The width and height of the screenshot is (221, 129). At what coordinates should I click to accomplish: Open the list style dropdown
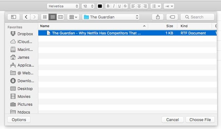coord(156,6)
